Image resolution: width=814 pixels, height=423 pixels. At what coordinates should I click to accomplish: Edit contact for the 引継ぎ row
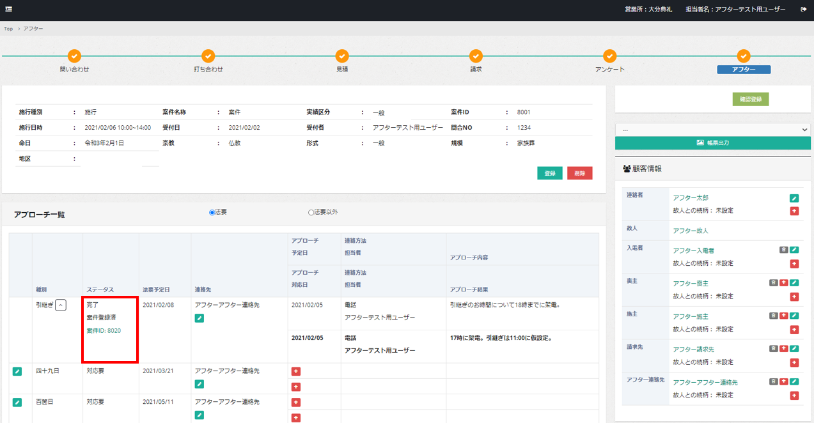coord(200,318)
